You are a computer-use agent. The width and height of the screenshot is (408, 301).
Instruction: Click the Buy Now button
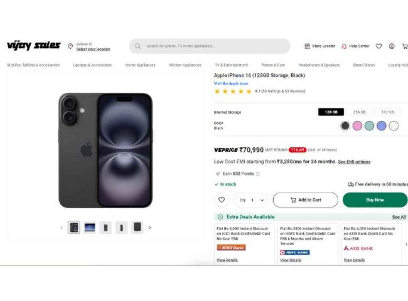(x=375, y=200)
